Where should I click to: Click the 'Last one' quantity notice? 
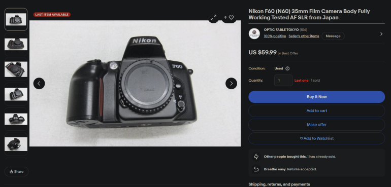pos(301,81)
